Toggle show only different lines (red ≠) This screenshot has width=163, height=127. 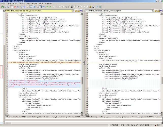(15, 7)
